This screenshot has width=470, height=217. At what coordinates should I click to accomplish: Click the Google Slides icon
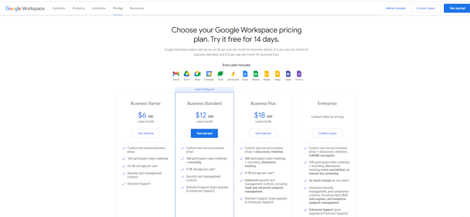click(267, 74)
